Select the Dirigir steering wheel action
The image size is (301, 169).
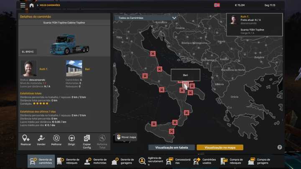71,140
